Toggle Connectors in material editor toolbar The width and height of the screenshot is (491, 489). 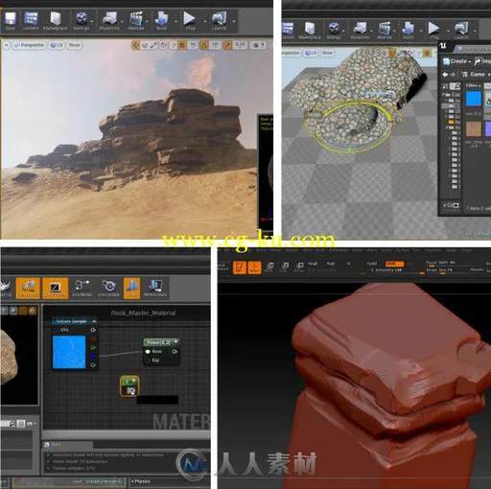pos(28,288)
